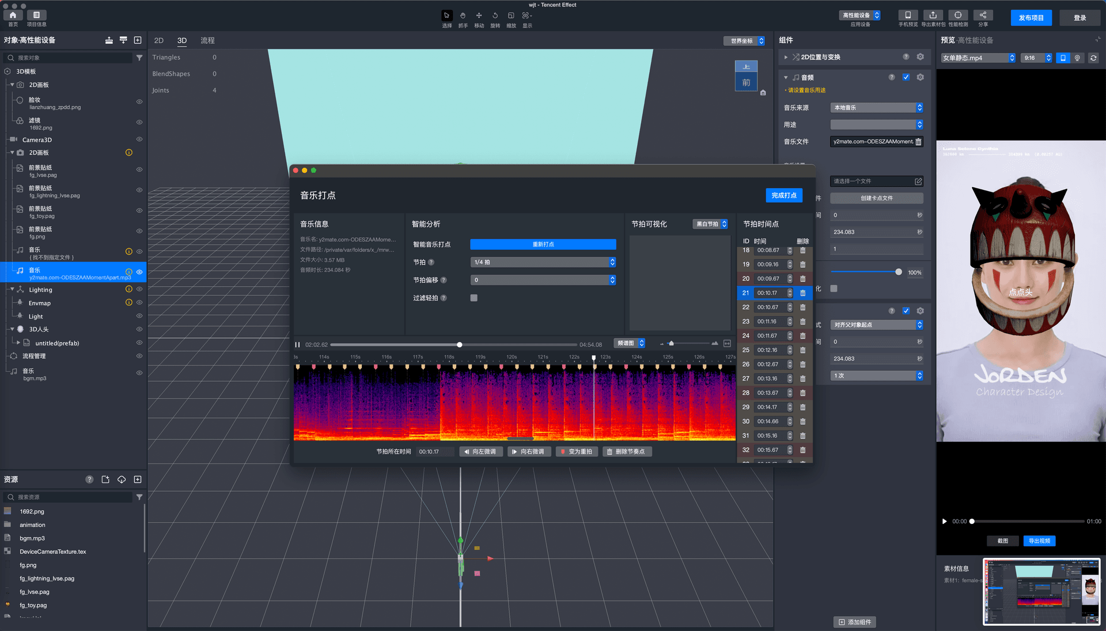This screenshot has height=631, width=1106.
Task: Click help icon in resources panel header
Action: (x=89, y=480)
